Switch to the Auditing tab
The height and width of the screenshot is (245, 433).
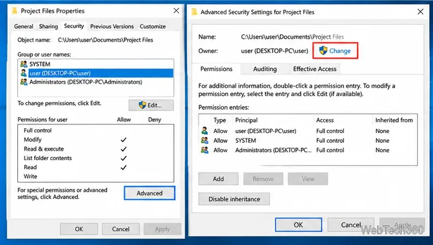click(x=265, y=69)
